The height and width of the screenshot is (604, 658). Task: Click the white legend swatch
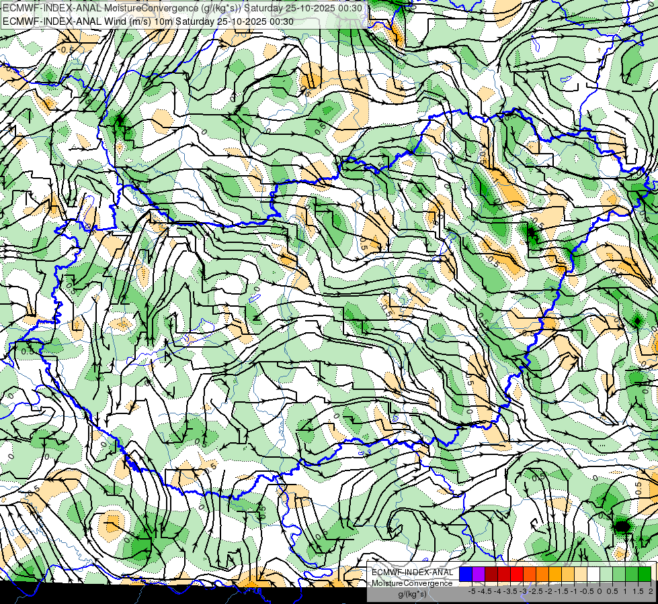pos(593,574)
